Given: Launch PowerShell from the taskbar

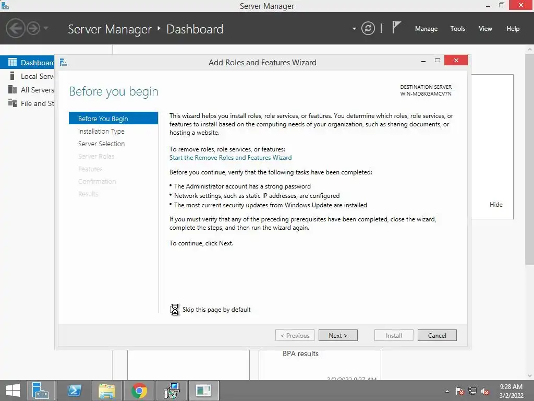Looking at the screenshot, I should click(74, 391).
